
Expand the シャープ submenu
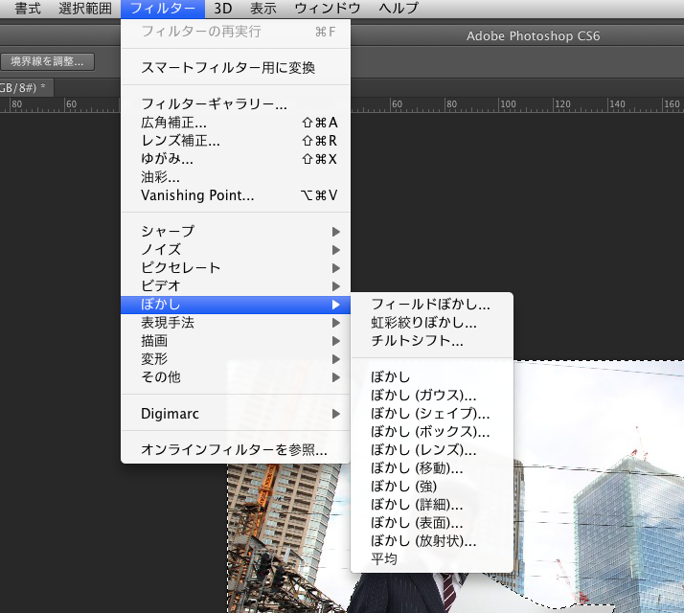pos(168,232)
